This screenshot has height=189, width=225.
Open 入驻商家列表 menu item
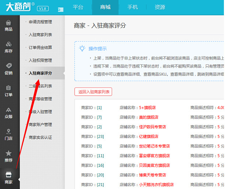[40, 35]
